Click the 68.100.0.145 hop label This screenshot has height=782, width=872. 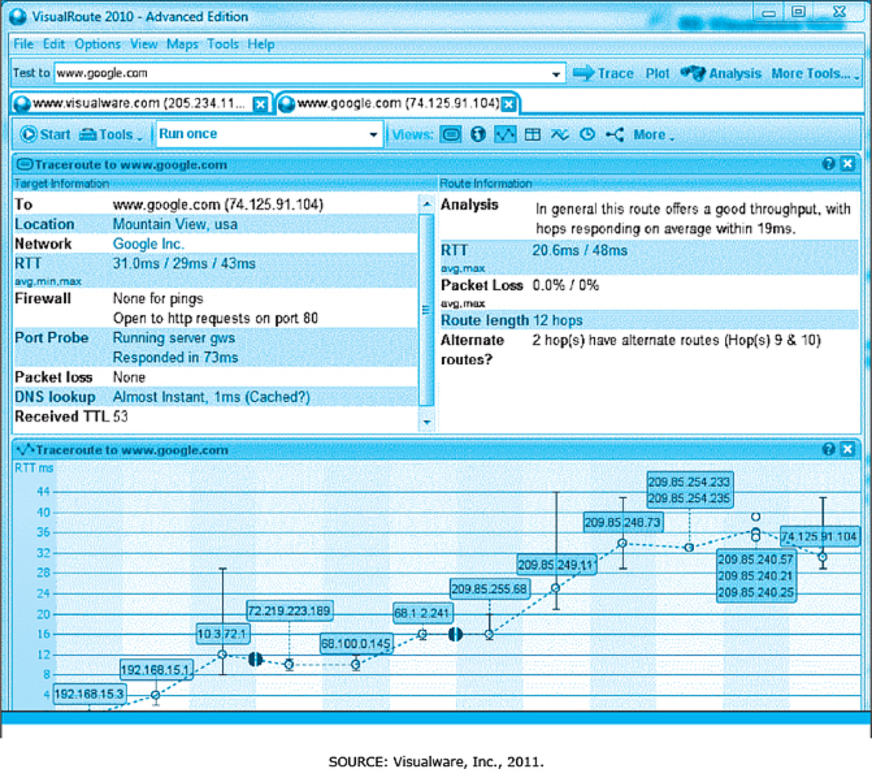[356, 644]
